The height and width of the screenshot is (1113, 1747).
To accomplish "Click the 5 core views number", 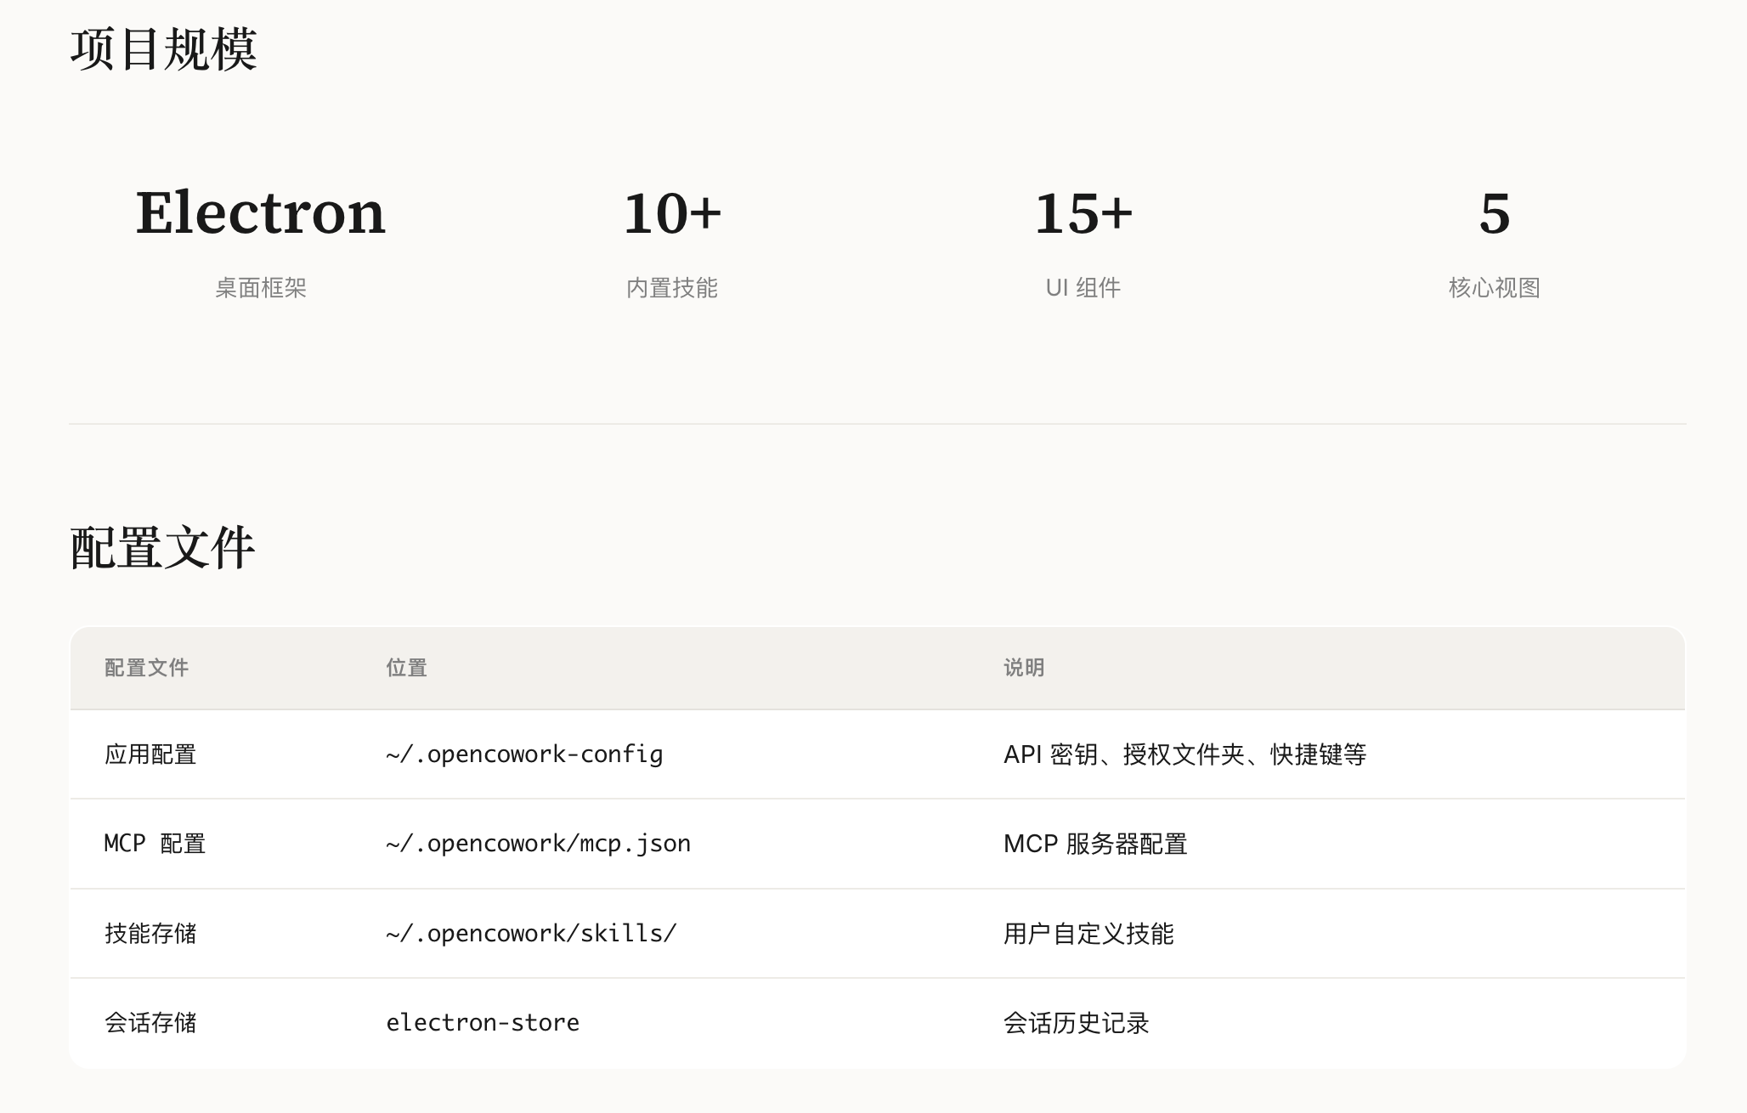I will pos(1494,212).
